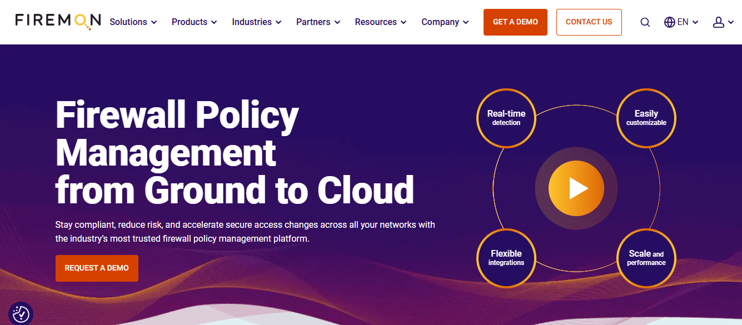Screen dimensions: 742x325
Task: Expand the Industries chevron arrow
Action: click(x=278, y=22)
